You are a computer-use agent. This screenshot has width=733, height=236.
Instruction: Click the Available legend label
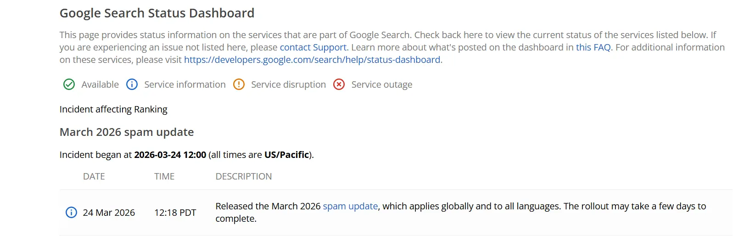100,84
